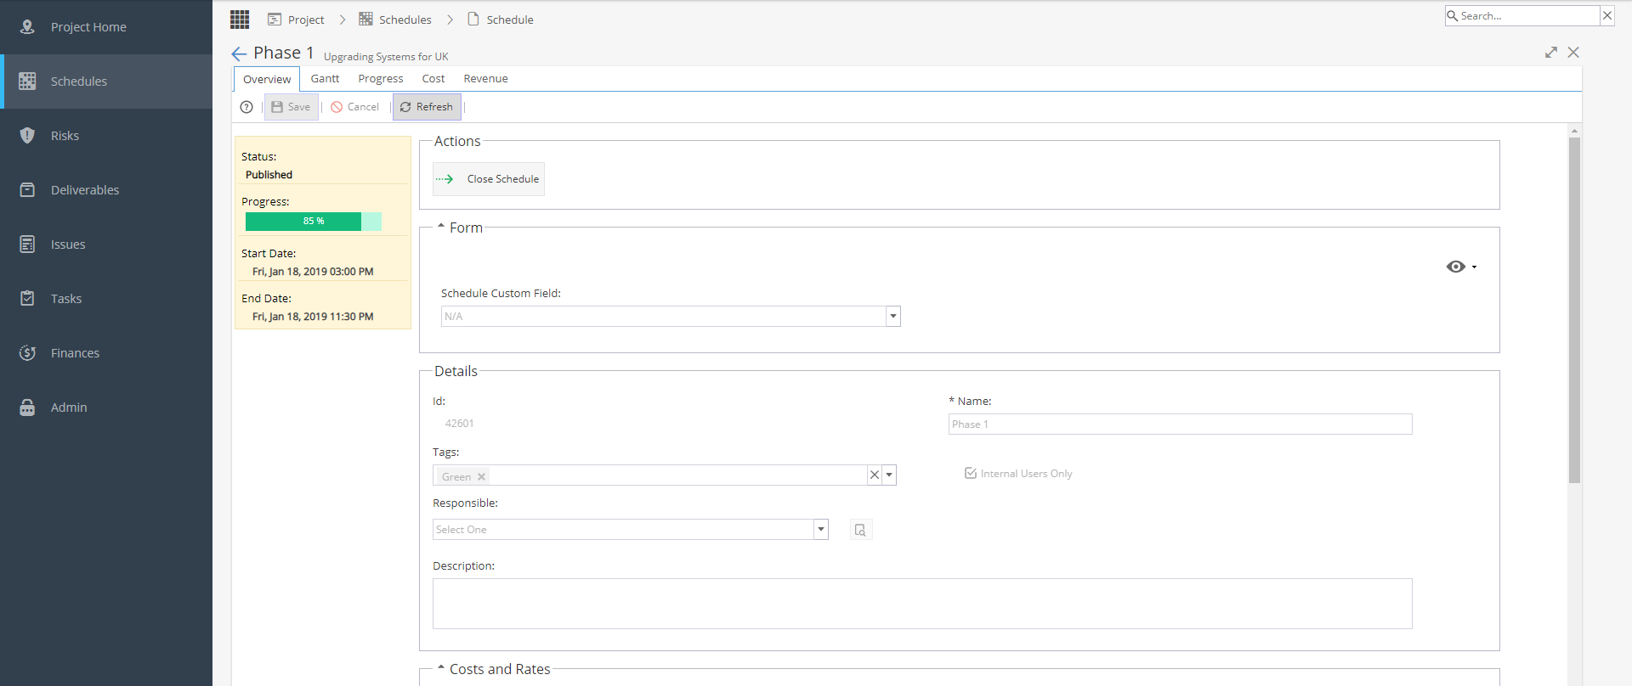Open the Risks shield icon in sidebar
The image size is (1632, 686).
pyautogui.click(x=27, y=136)
